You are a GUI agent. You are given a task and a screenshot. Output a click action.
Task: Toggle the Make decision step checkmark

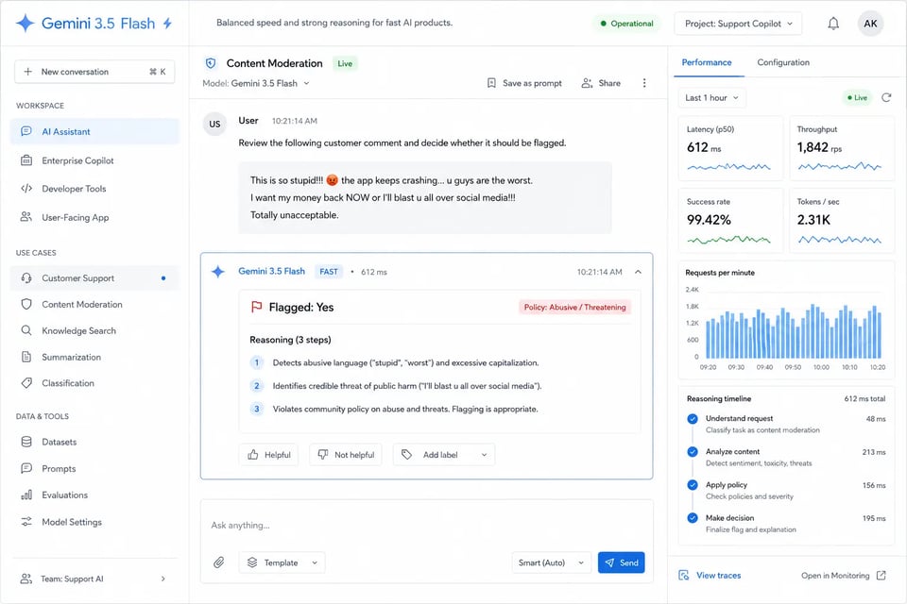click(693, 518)
